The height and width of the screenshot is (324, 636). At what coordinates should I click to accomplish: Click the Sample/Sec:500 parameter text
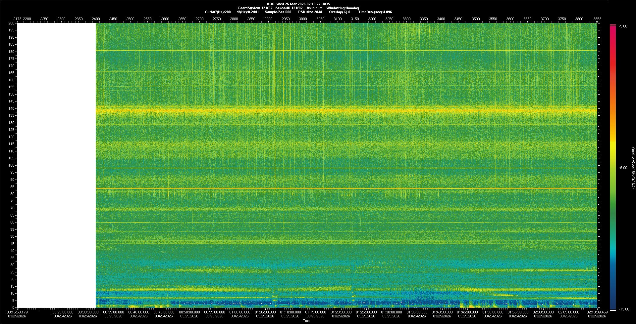(278, 12)
